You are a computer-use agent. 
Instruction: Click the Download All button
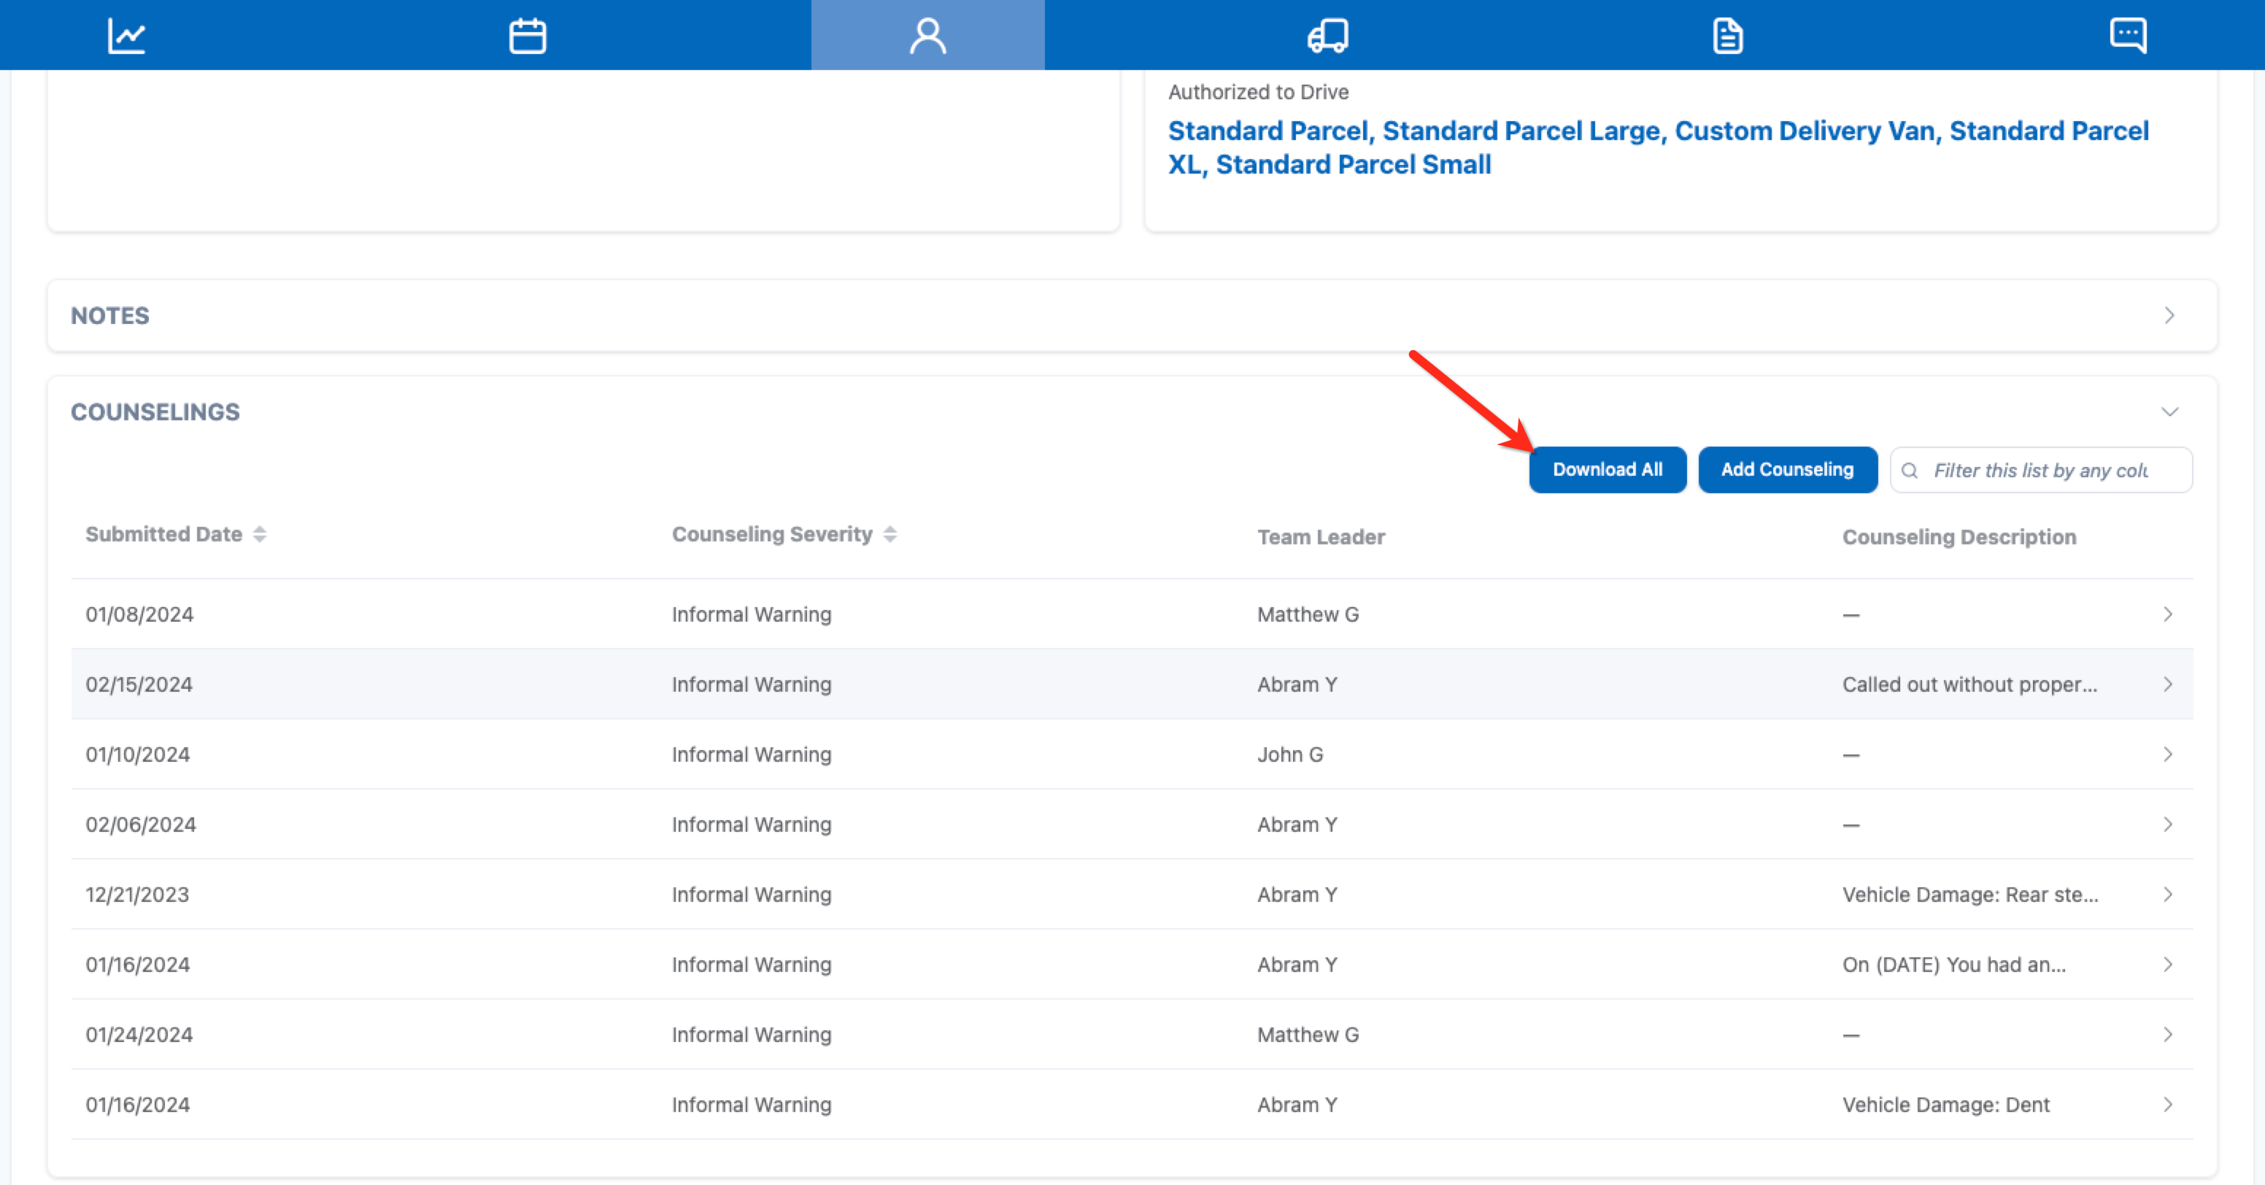coord(1608,471)
